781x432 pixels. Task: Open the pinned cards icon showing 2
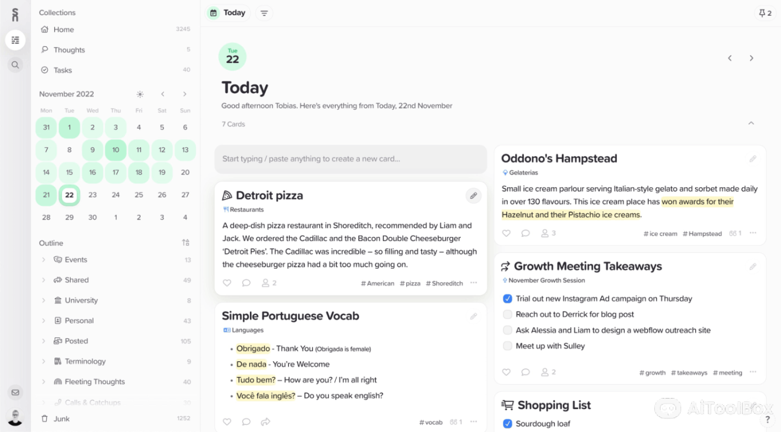pyautogui.click(x=765, y=13)
